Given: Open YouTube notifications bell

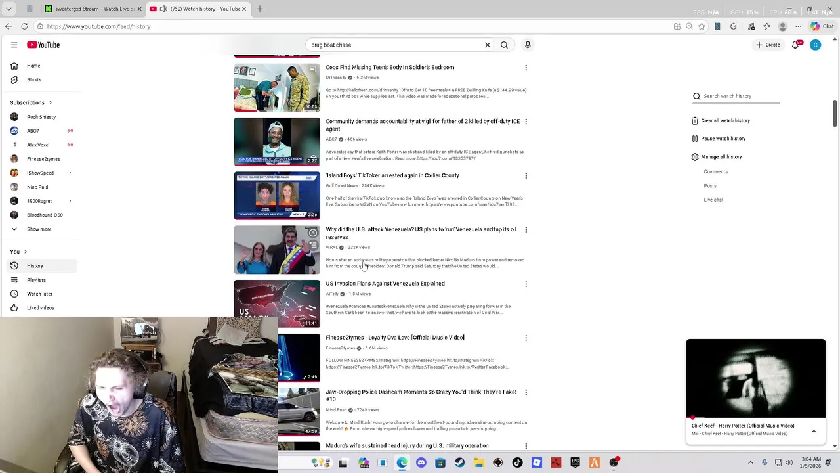Looking at the screenshot, I should 796,45.
